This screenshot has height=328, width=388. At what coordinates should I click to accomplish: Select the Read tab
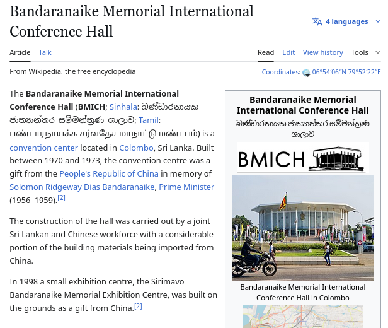tap(266, 52)
